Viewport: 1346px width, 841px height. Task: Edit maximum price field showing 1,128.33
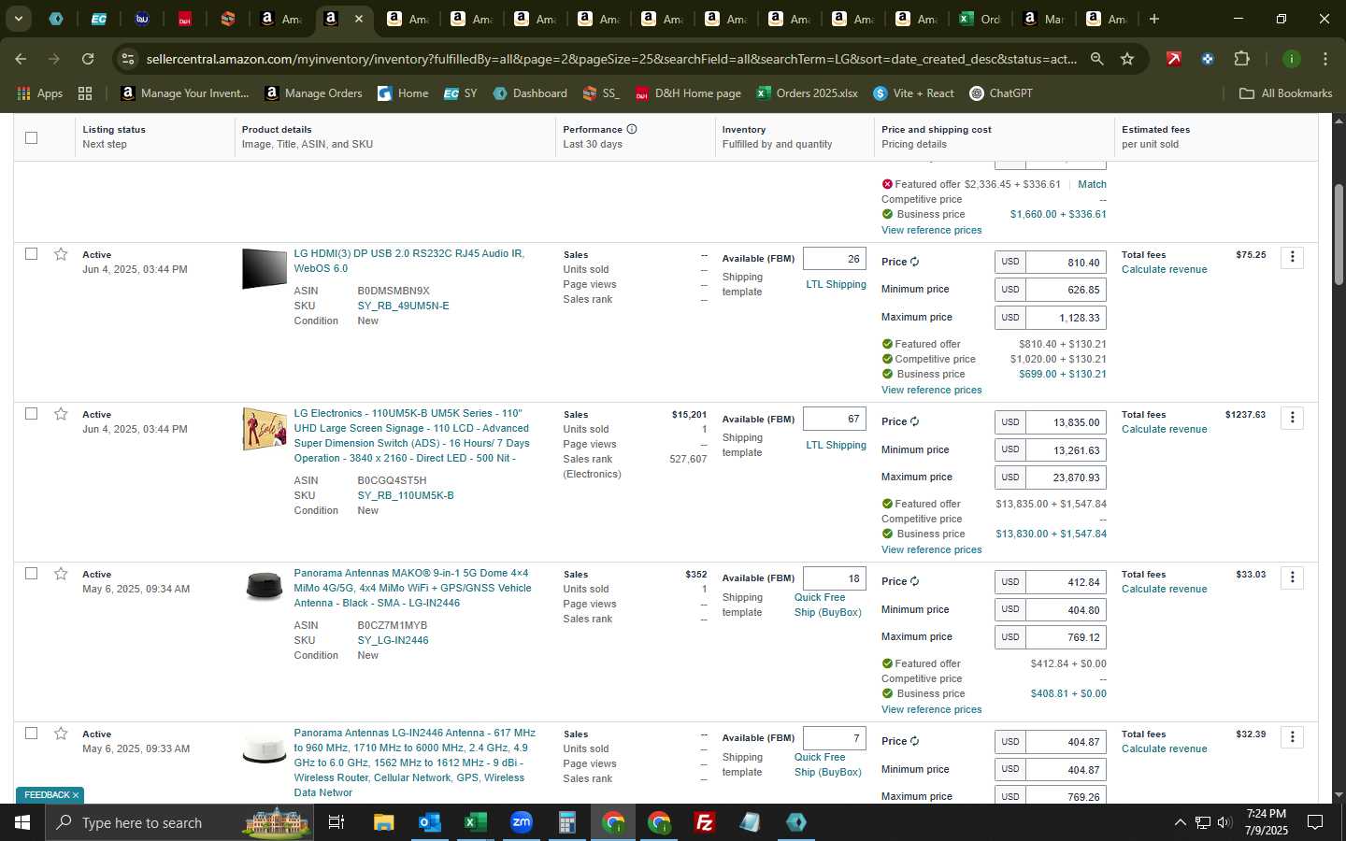pyautogui.click(x=1066, y=318)
